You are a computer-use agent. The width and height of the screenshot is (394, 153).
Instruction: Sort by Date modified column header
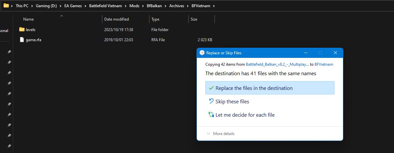tap(116, 19)
